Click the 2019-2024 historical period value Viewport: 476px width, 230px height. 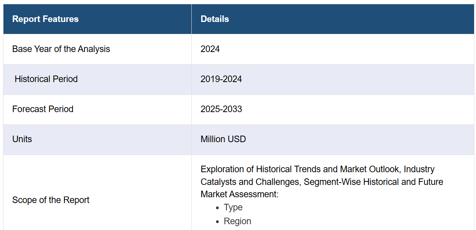(x=221, y=79)
